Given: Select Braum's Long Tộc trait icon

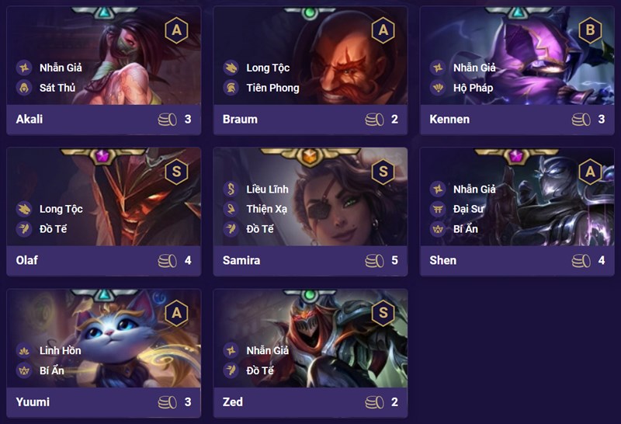Looking at the screenshot, I should pyautogui.click(x=231, y=68).
